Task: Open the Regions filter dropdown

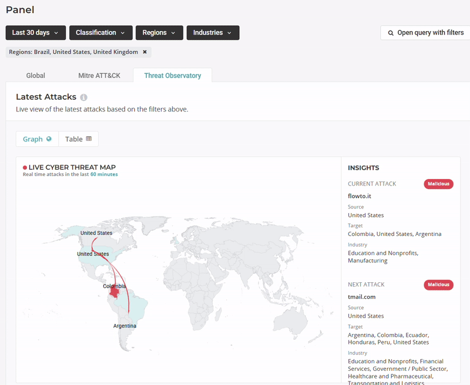Action: pos(159,33)
